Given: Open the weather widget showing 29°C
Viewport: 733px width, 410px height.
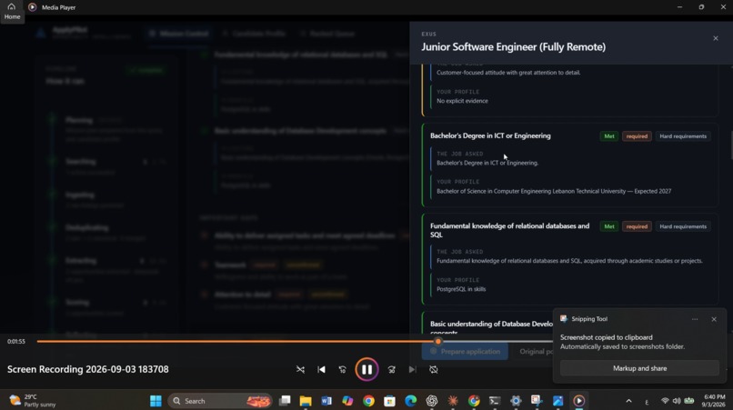Looking at the screenshot, I should 33,401.
